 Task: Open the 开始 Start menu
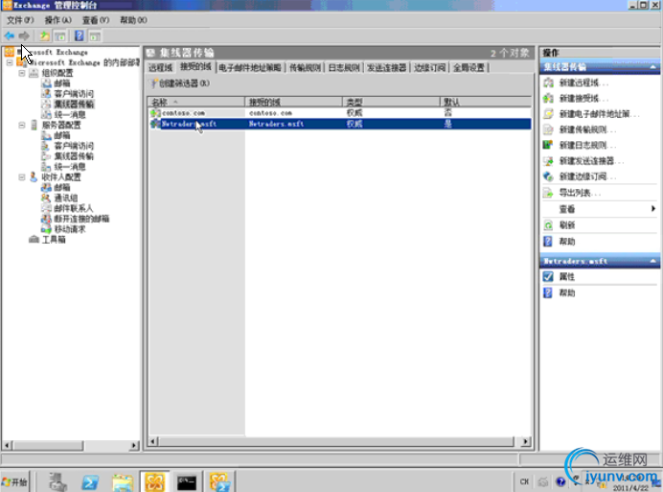pos(14,481)
